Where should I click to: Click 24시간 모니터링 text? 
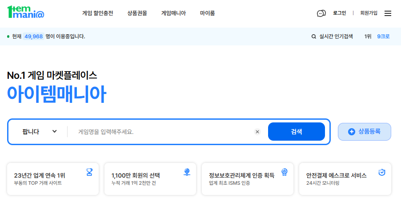click(323, 183)
